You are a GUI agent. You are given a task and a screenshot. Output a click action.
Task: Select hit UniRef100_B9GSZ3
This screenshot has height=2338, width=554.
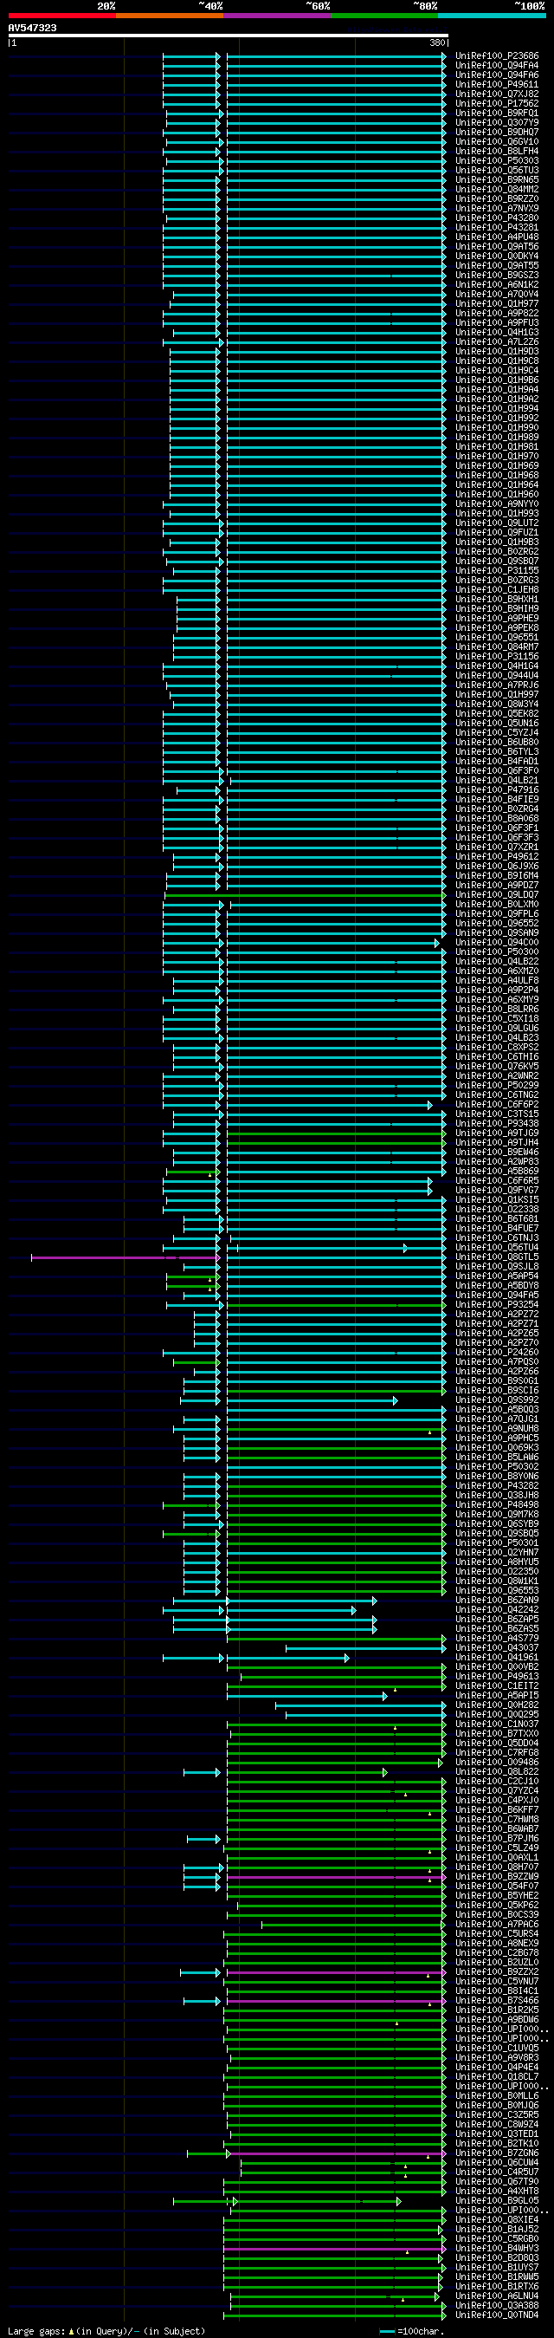pos(497,275)
